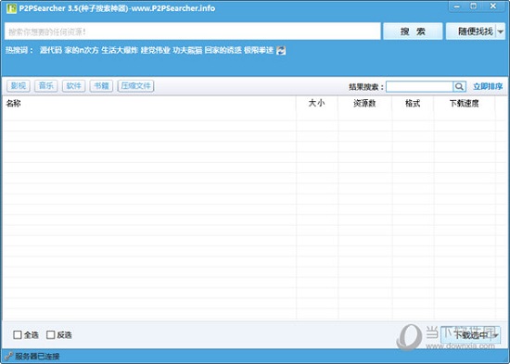
Task: Sort by the 名称 column header
Action: click(149, 104)
